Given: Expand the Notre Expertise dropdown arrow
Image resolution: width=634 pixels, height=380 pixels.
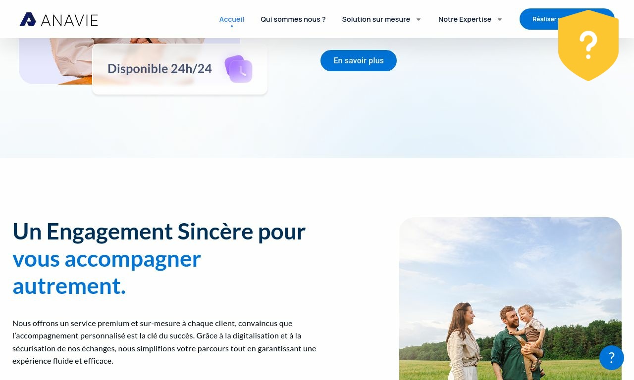Looking at the screenshot, I should pyautogui.click(x=500, y=20).
